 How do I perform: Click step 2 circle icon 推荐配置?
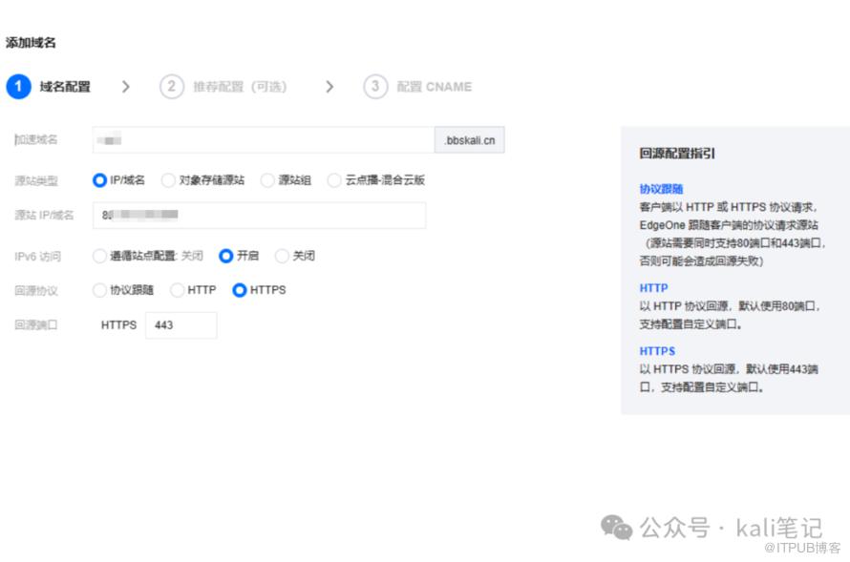click(x=171, y=87)
